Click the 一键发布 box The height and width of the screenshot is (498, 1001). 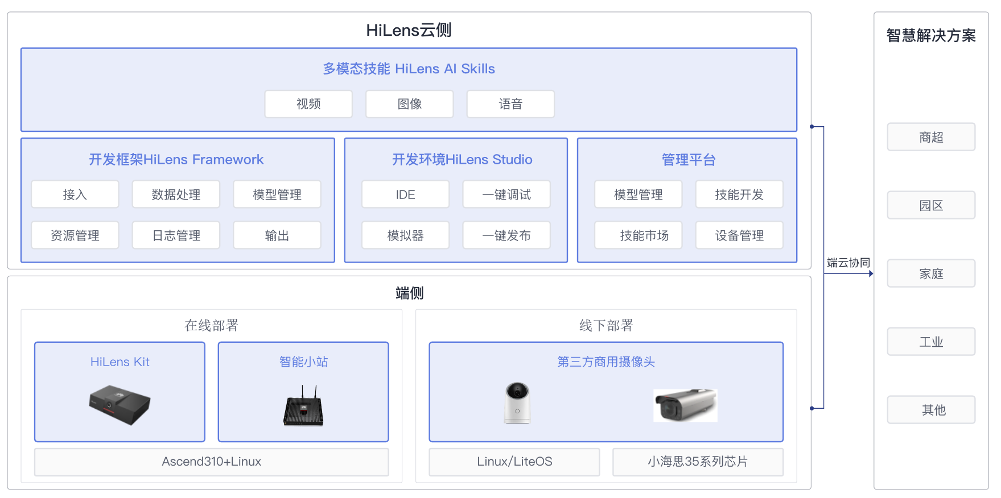point(506,235)
